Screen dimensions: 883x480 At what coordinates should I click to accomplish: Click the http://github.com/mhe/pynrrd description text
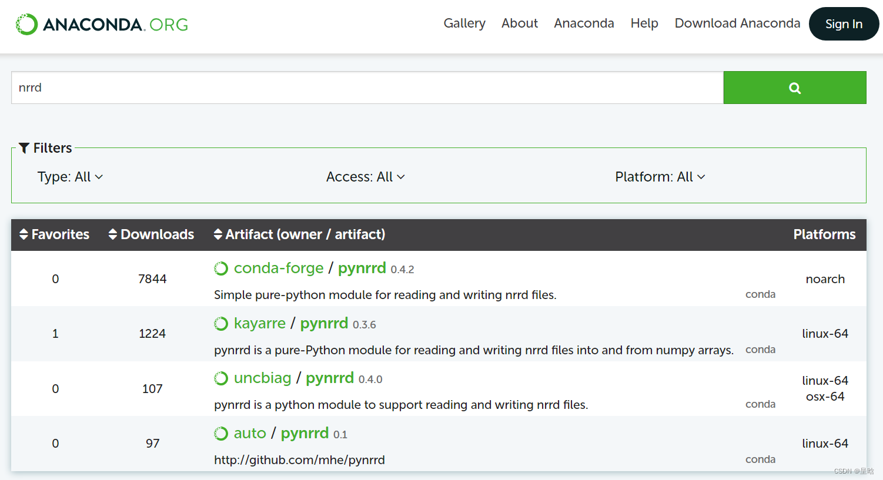click(x=299, y=460)
